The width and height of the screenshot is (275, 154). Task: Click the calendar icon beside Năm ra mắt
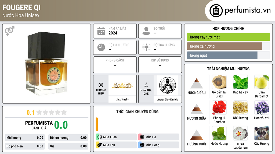pyautogui.click(x=101, y=31)
